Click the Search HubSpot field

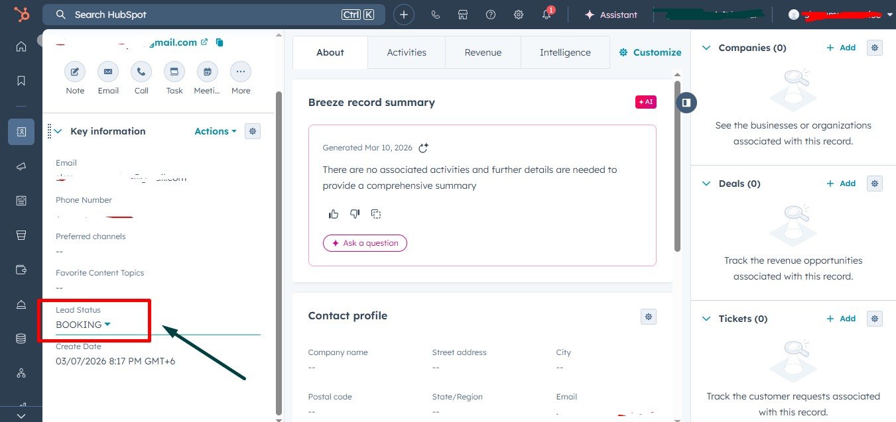214,15
